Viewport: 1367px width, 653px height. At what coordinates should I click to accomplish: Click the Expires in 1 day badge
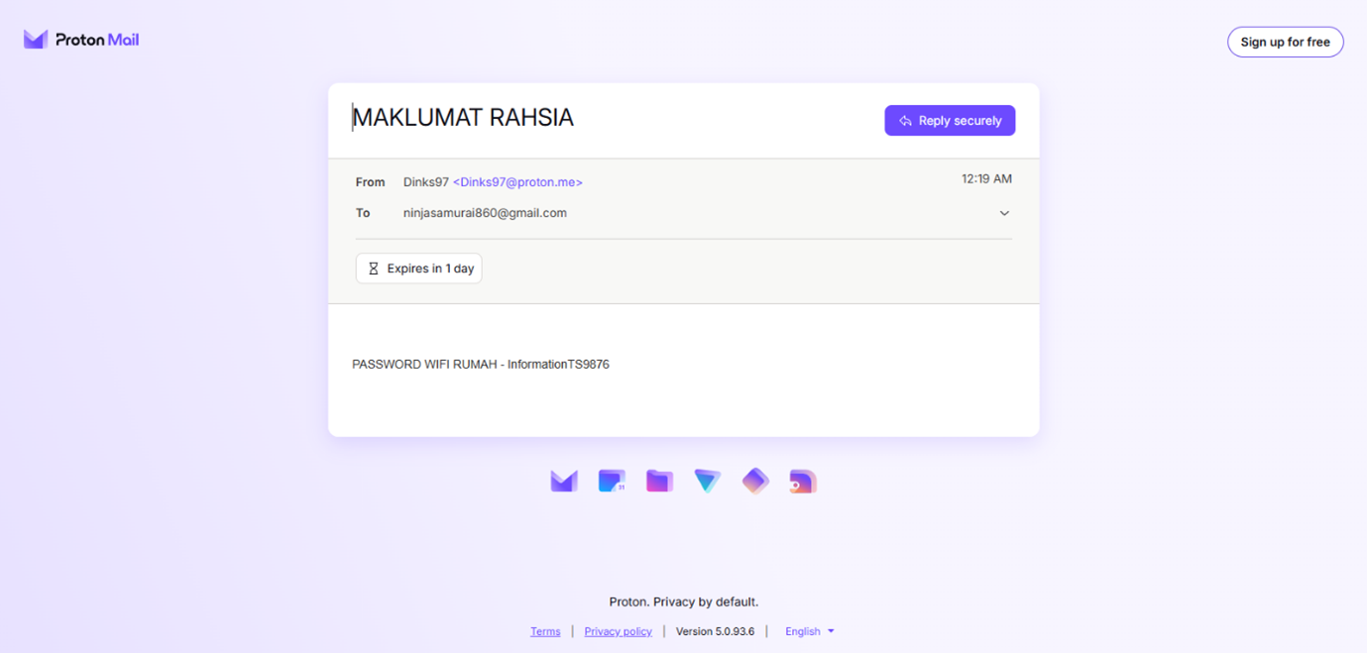pos(419,269)
